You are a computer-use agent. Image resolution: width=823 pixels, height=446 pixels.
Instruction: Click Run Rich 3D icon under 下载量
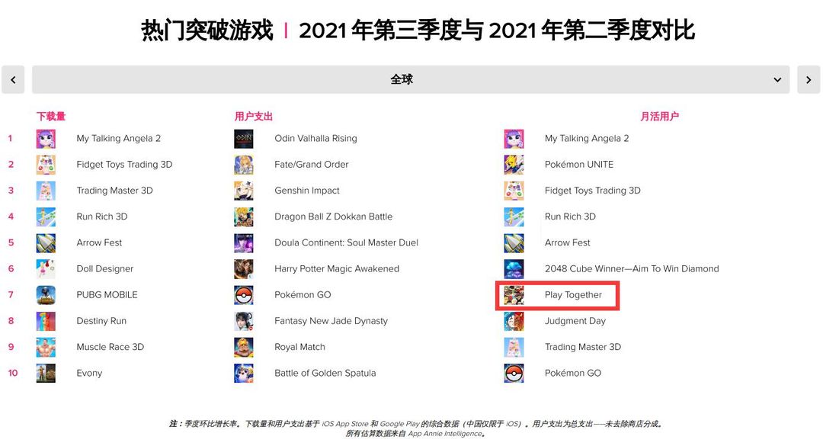click(x=46, y=217)
